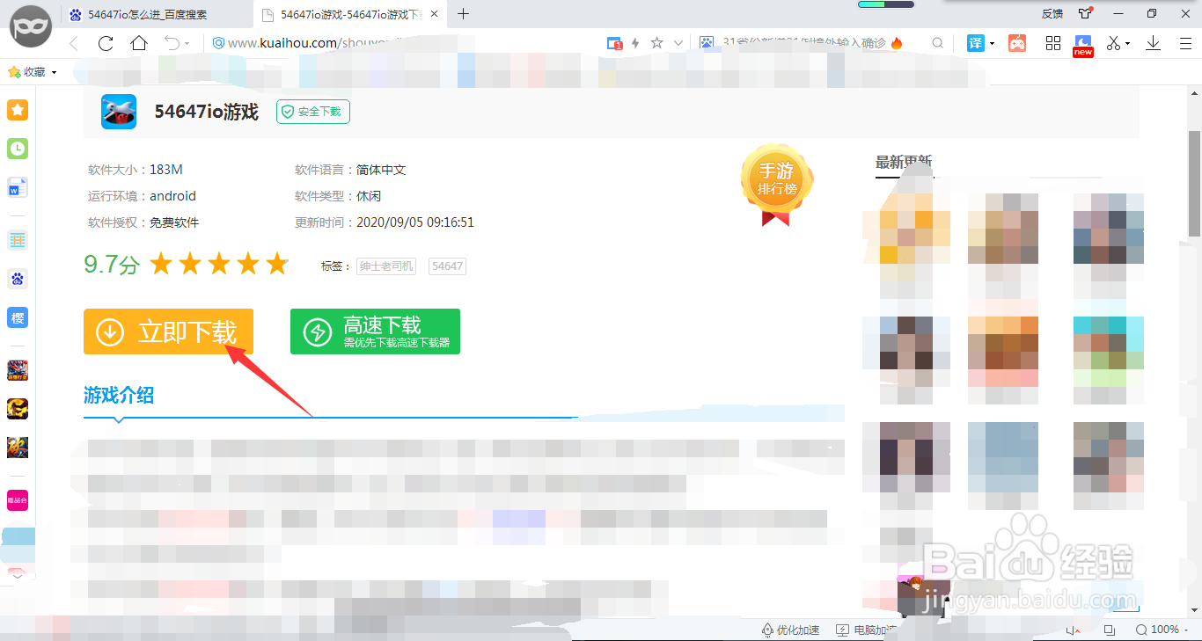This screenshot has height=641, width=1202.
Task: Open the 100% zoom level dropdown
Action: click(1164, 630)
